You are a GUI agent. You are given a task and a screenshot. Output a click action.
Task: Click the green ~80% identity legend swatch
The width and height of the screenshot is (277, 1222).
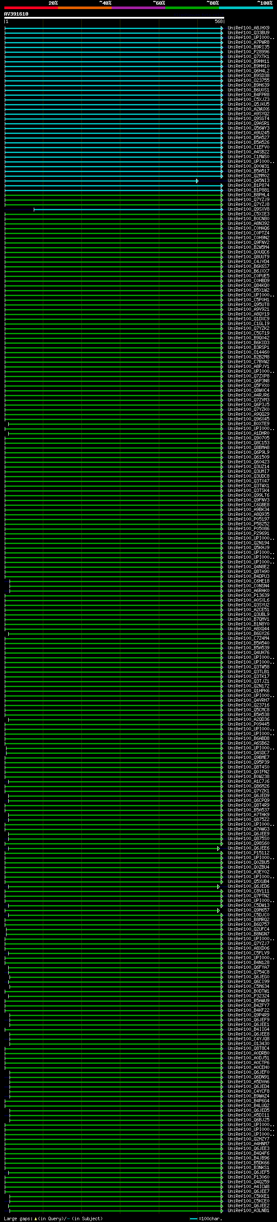click(192, 8)
